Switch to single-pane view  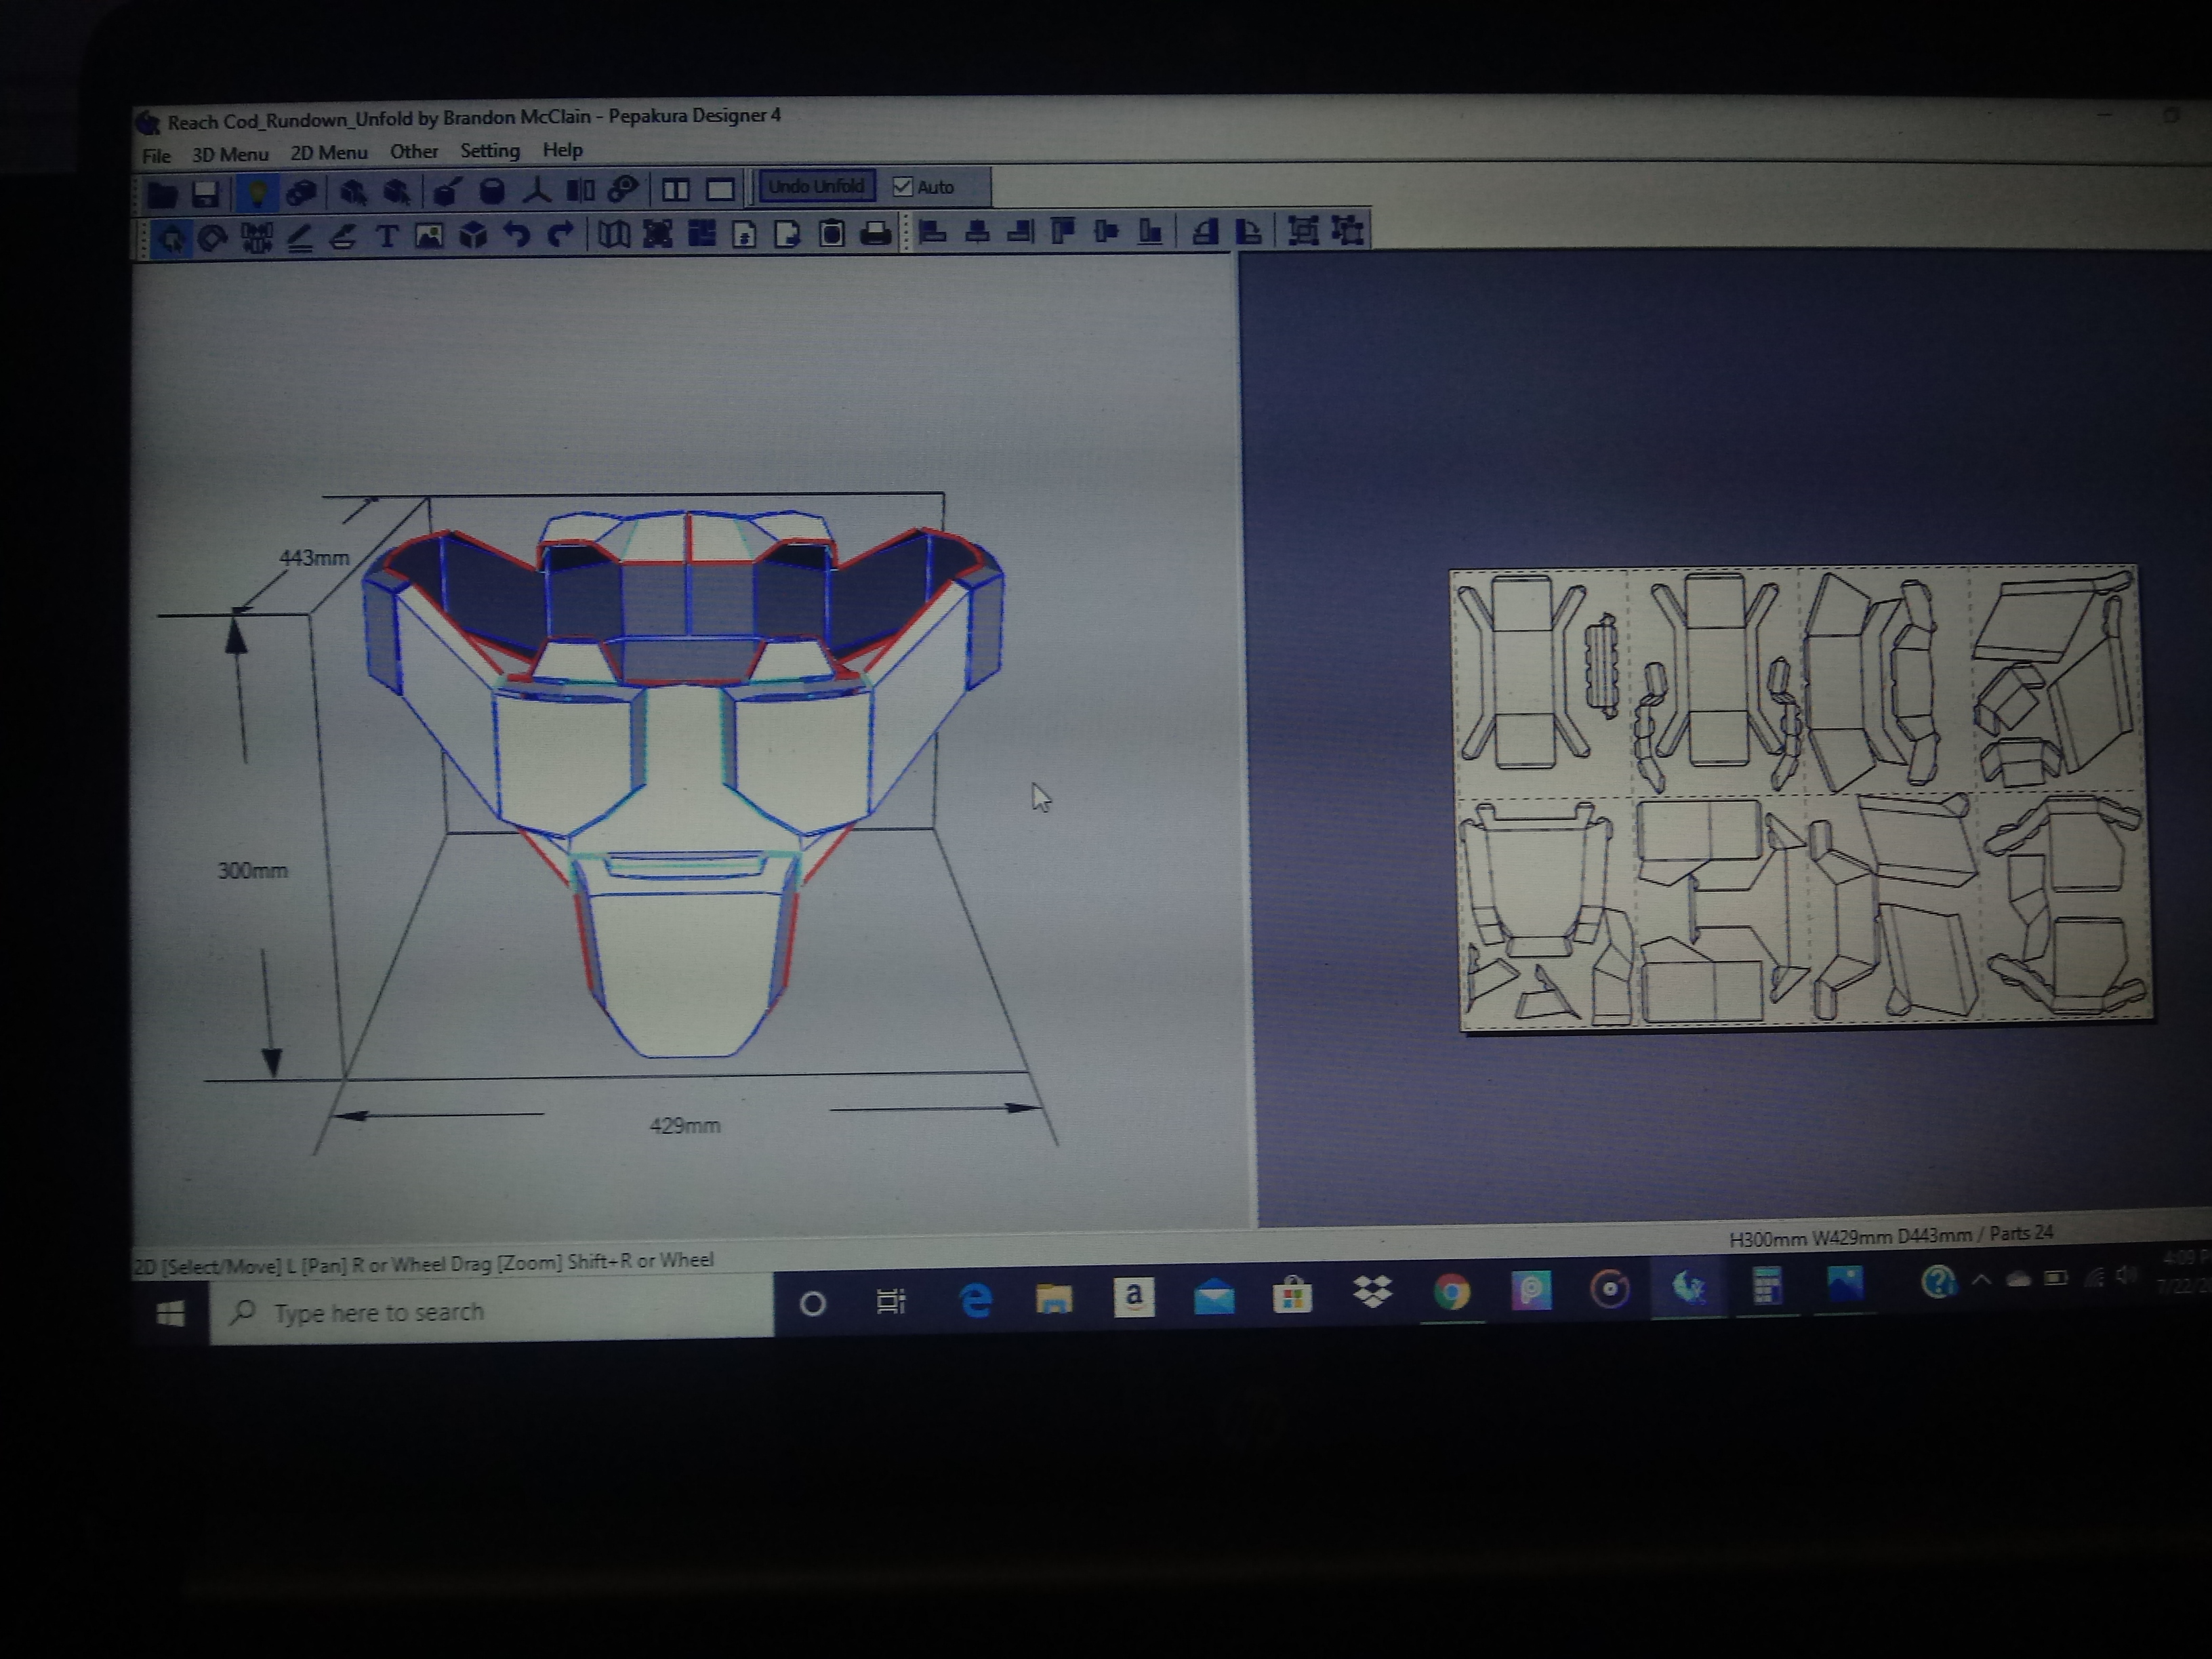pos(721,189)
